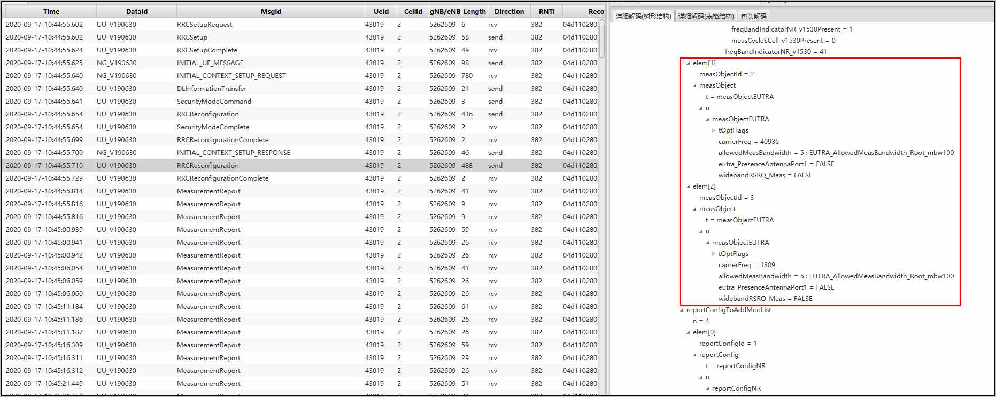Select the INITIAL_CONTEXT_SETUP_REQUEST row
The image size is (996, 397).
231,76
